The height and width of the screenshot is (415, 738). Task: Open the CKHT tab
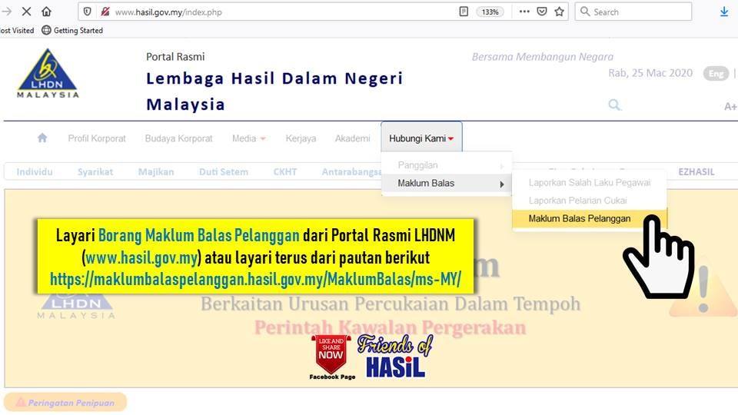pyautogui.click(x=284, y=171)
